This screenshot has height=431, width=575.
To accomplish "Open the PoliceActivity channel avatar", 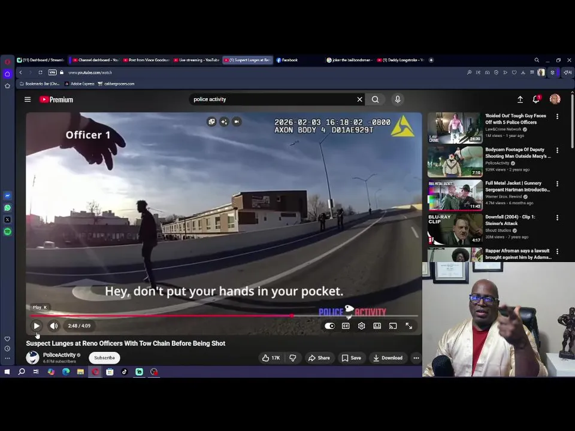I will 32,357.
